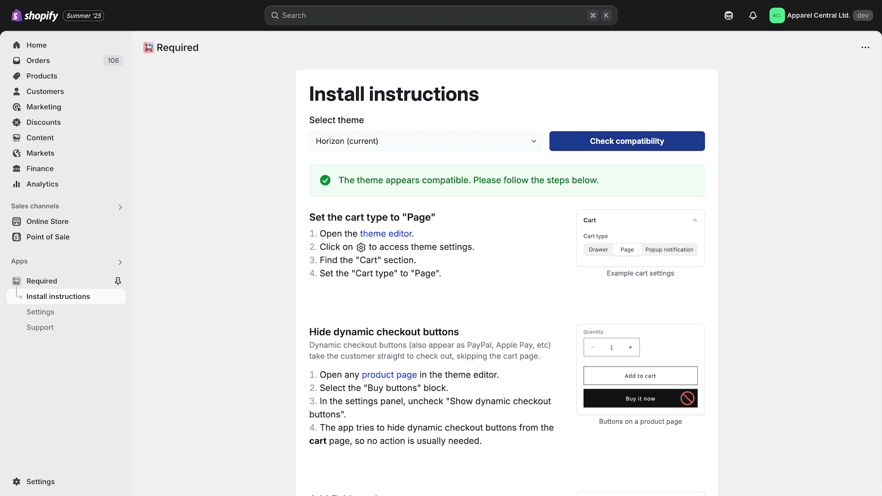Collapse the Cart example card

point(695,220)
